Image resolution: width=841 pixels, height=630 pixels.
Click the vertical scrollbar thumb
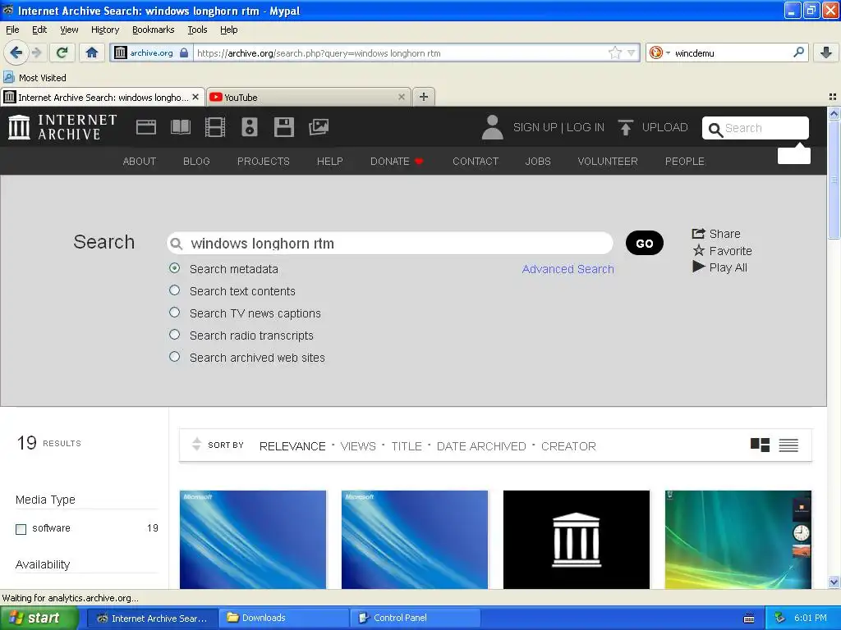834,180
